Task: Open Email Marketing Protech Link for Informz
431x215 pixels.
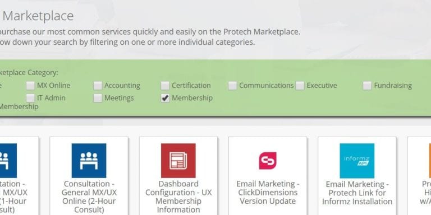Action: click(357, 193)
